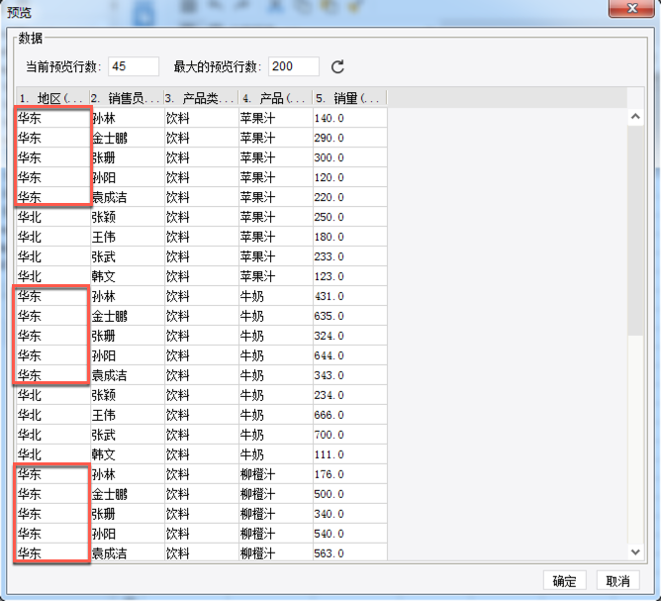Click 袁成洁 in the 220.0 row

pos(110,197)
